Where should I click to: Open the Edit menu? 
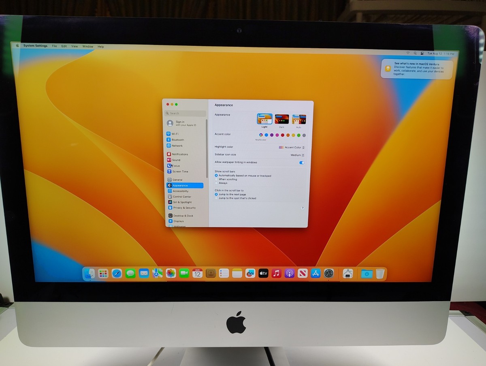[x=64, y=46]
